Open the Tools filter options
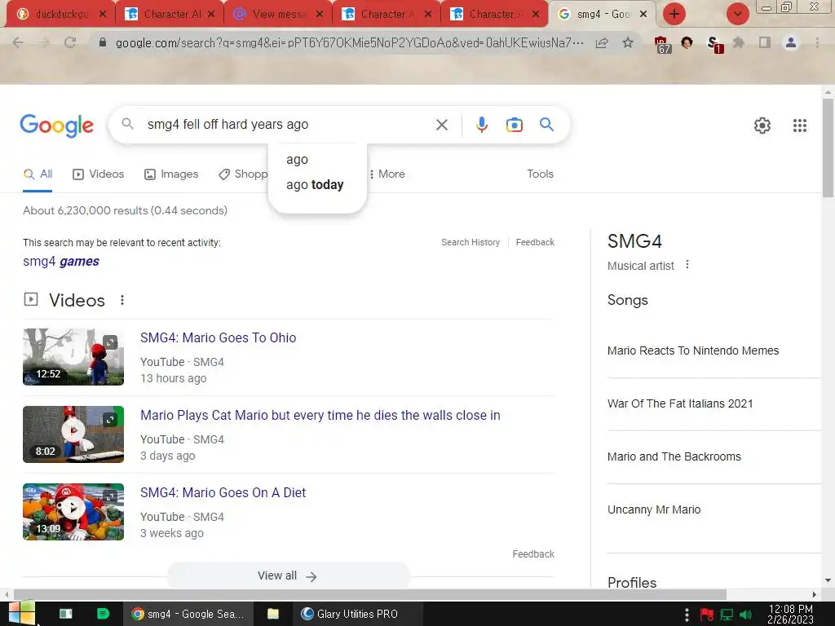 [540, 174]
